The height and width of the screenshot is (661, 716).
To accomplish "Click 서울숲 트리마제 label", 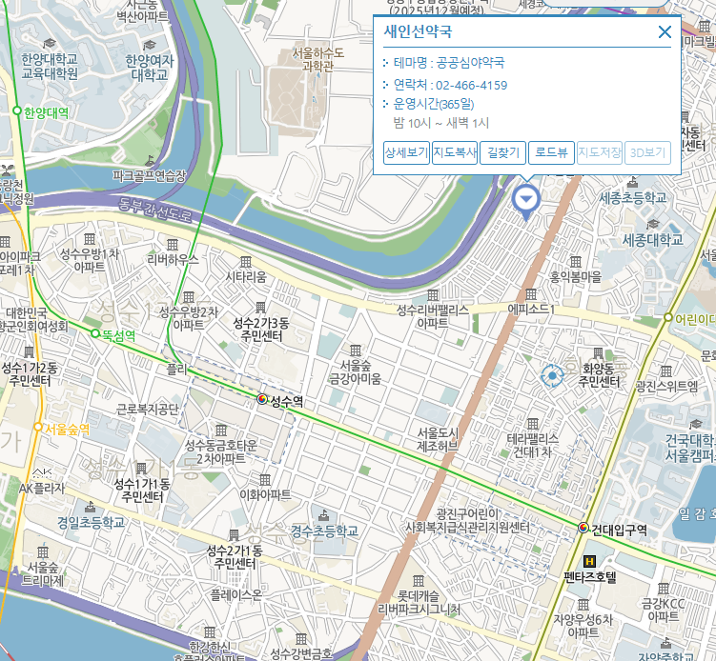I will 43,574.
